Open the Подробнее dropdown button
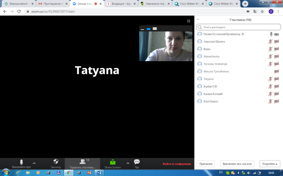The image size is (283, 176). pyautogui.click(x=270, y=164)
